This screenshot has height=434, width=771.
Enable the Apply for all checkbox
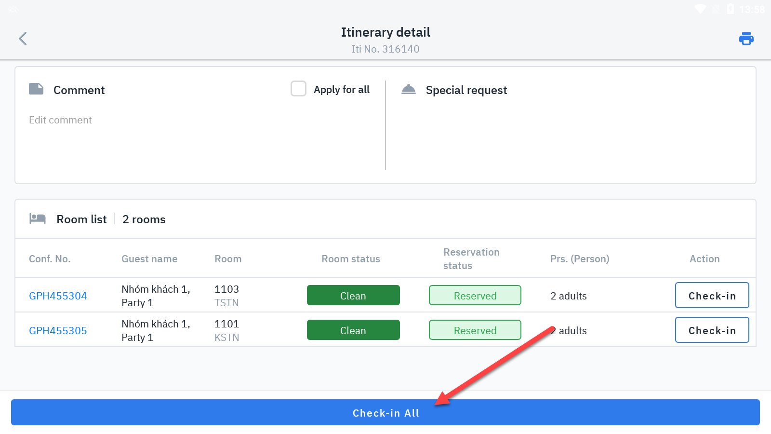tap(298, 89)
